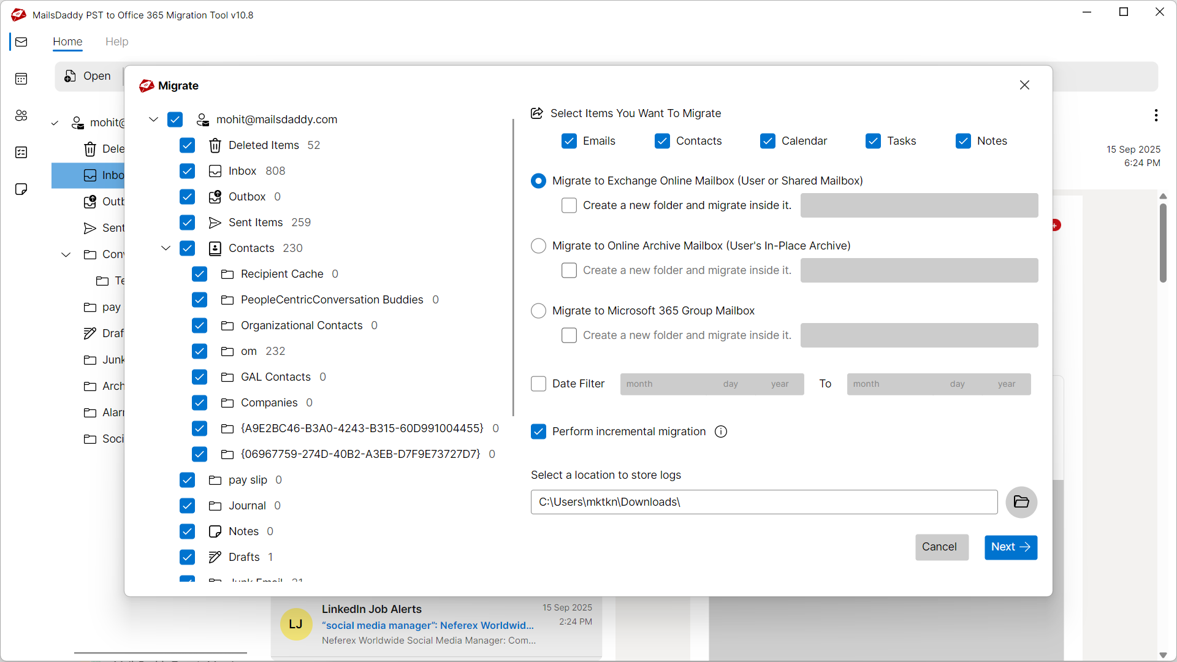
Task: Click the folder tree scrollbar in Migrate dialog
Action: [513, 268]
